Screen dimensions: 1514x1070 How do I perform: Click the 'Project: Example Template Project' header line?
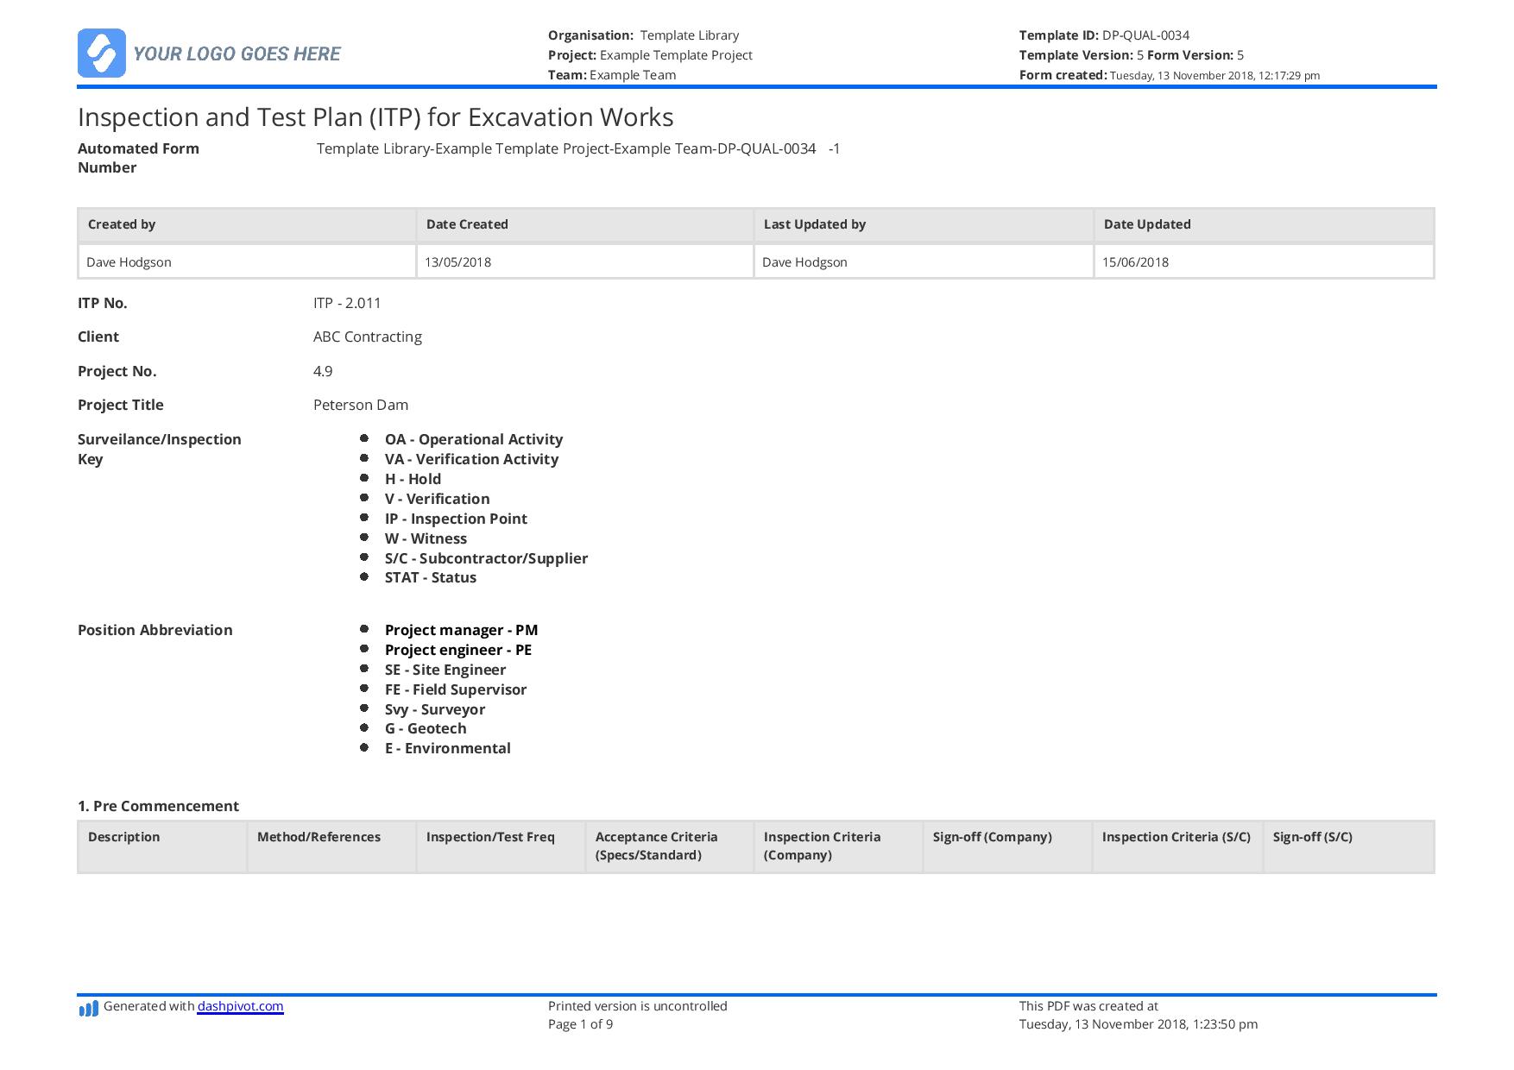click(x=650, y=55)
